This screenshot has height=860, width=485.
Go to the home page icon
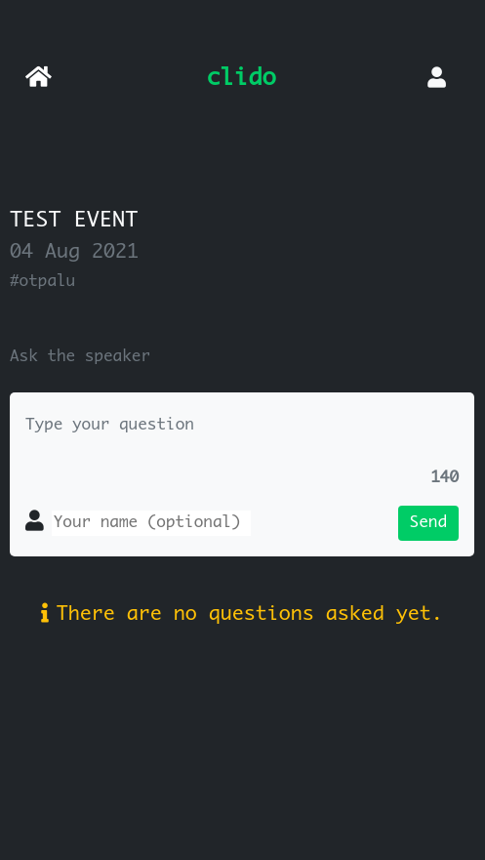pos(39,77)
